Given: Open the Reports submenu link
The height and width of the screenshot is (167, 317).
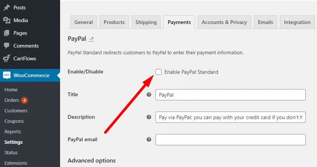Looking at the screenshot, I should [x=13, y=131].
